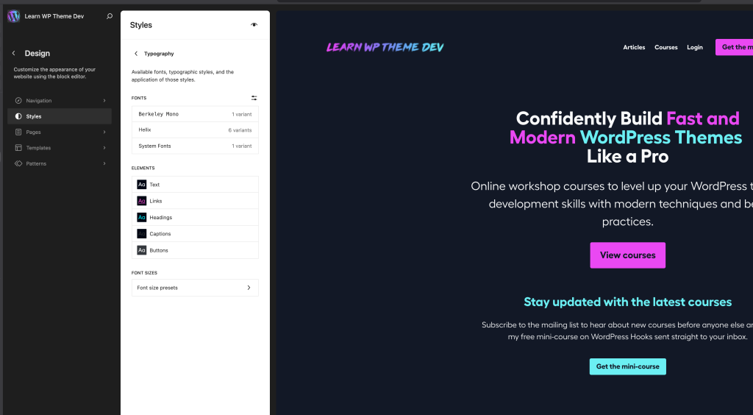Click the Links element Aa icon

tap(142, 201)
